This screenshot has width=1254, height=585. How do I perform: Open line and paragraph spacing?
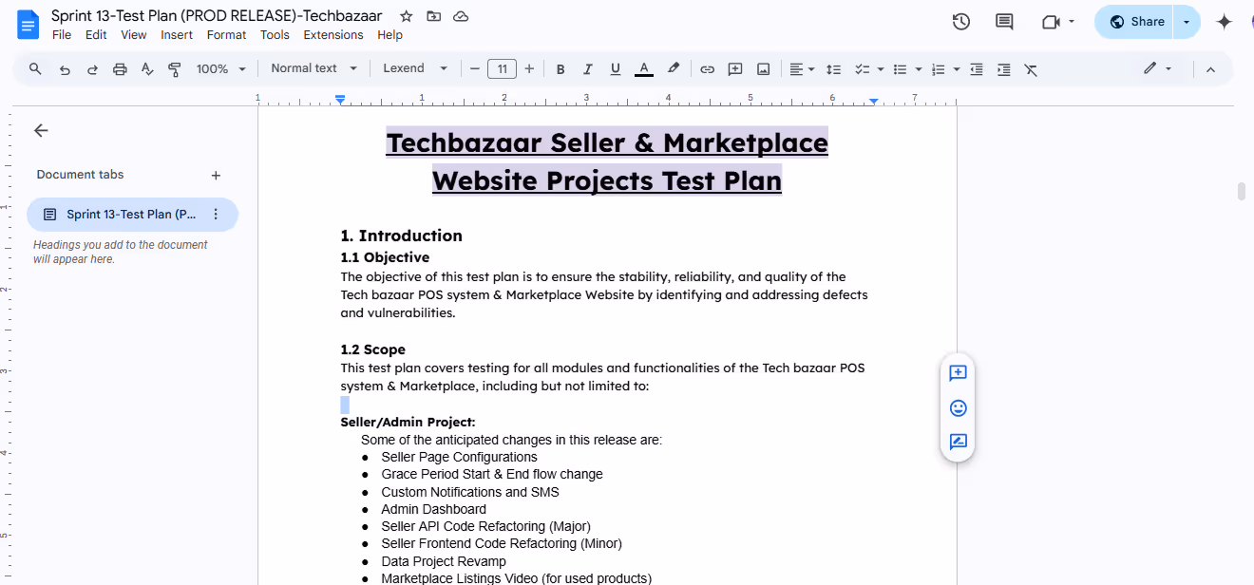pyautogui.click(x=833, y=68)
